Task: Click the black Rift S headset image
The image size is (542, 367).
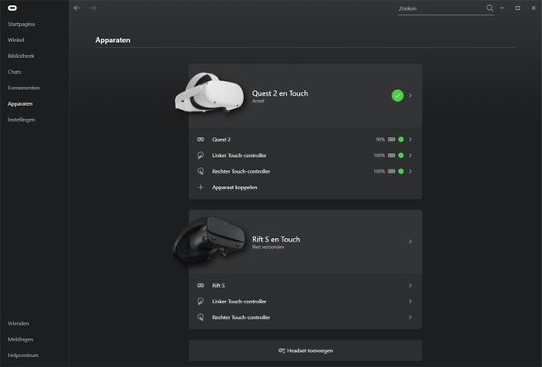Action: click(208, 240)
